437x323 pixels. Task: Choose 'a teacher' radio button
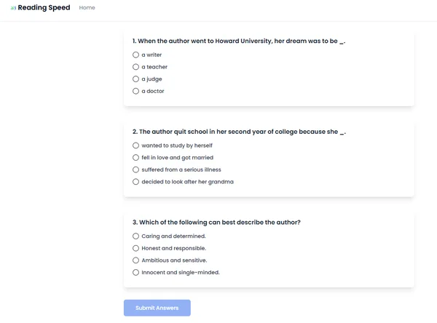pos(135,67)
